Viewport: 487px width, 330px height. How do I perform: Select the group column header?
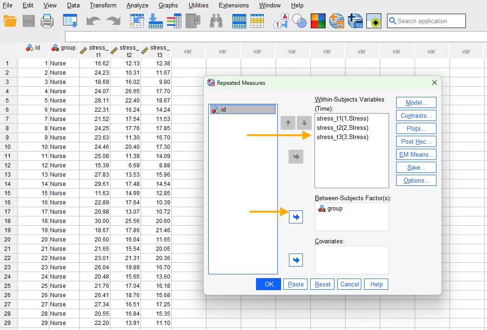pyautogui.click(x=64, y=51)
